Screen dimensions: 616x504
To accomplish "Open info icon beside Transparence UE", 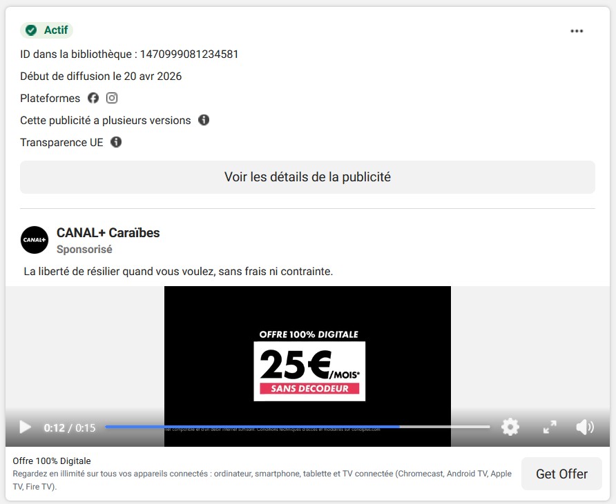I will coord(116,142).
